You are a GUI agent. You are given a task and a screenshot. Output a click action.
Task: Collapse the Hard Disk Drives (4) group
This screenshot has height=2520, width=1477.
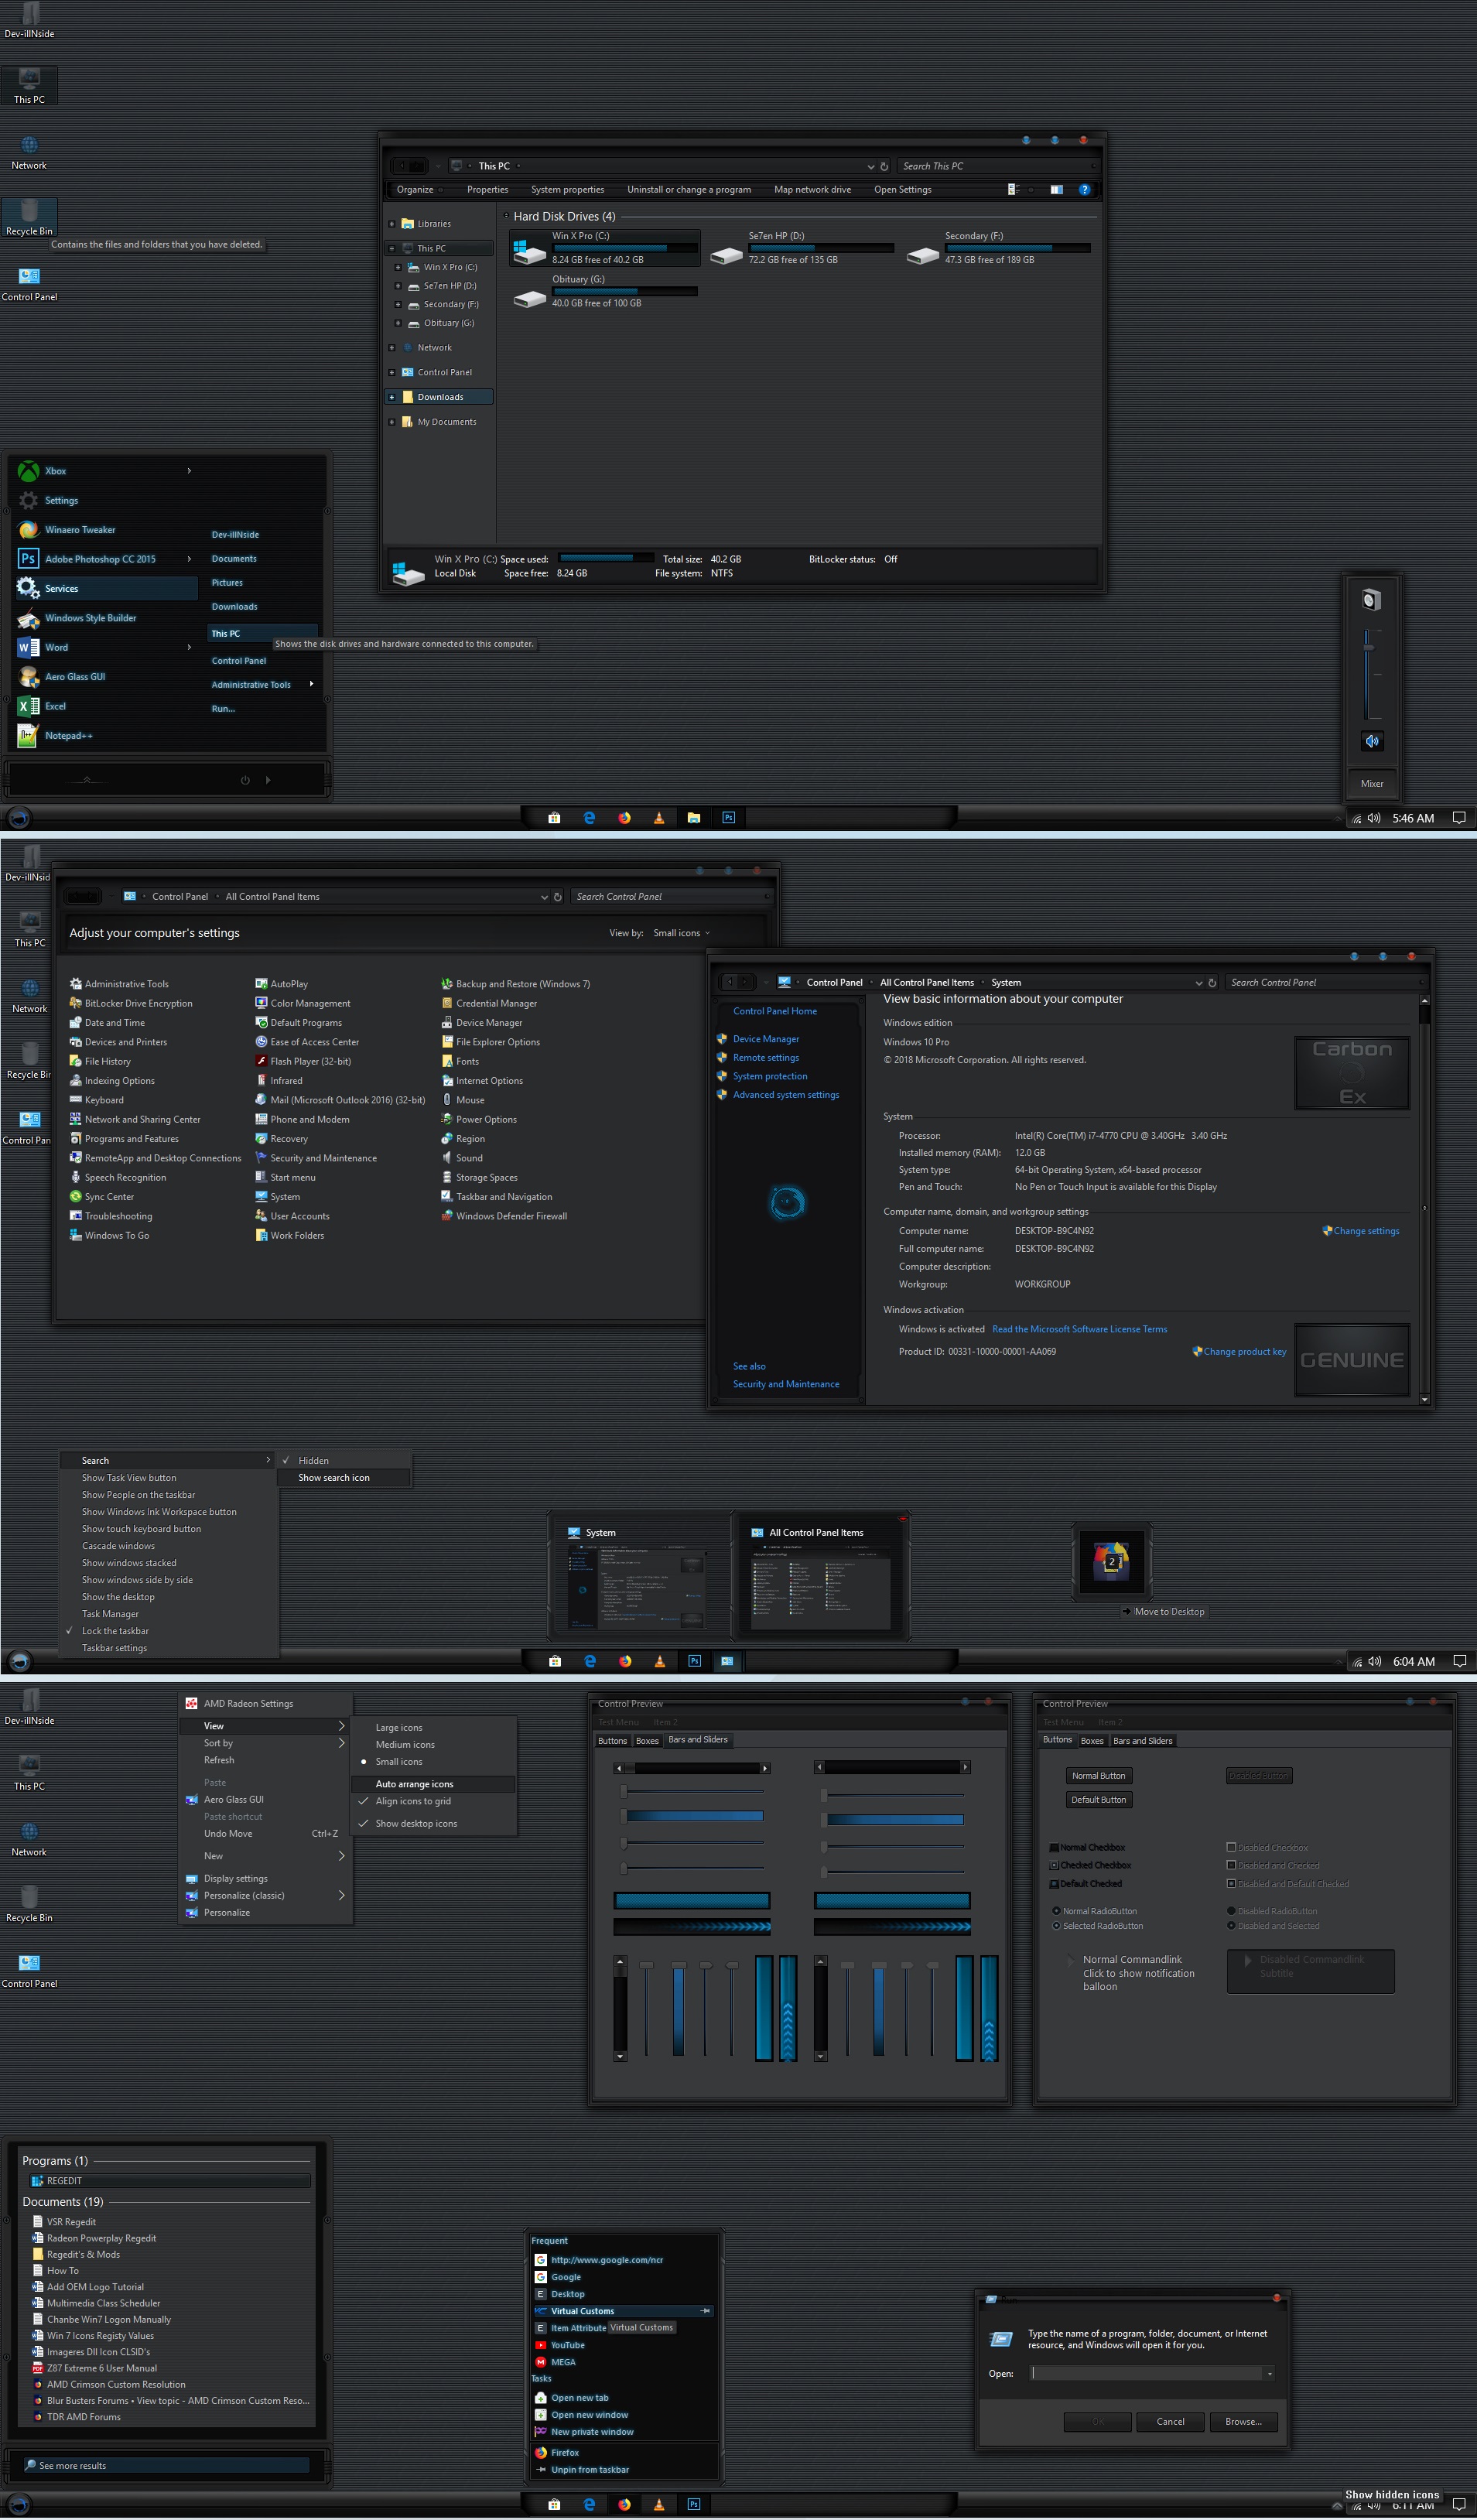pyautogui.click(x=506, y=216)
